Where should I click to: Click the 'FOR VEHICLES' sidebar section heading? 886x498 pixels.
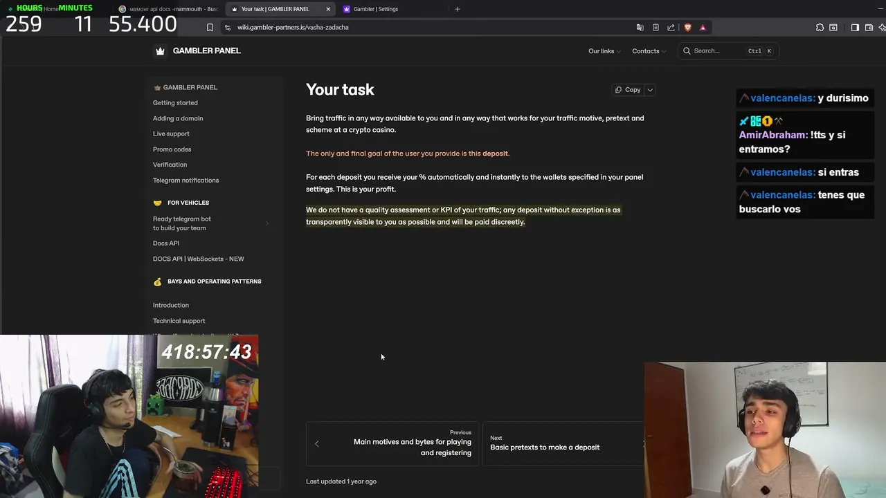point(188,203)
